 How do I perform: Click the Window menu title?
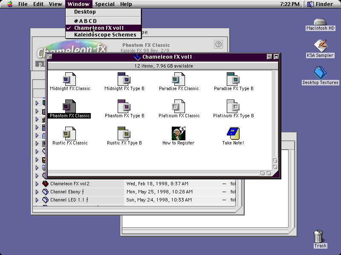pos(78,4)
